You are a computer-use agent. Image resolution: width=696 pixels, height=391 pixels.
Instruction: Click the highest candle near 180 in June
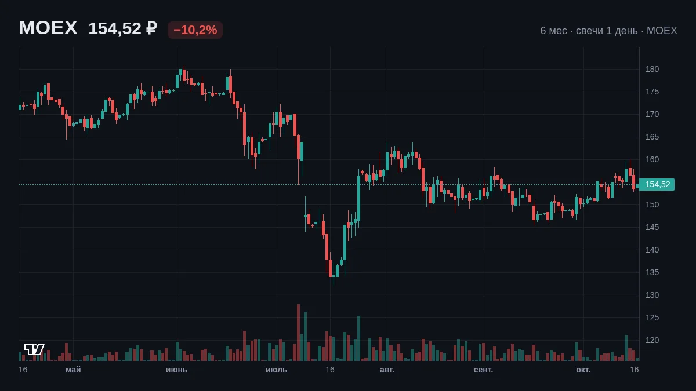pyautogui.click(x=184, y=75)
